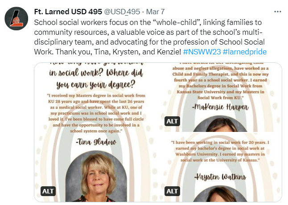Open the Ft. Larned USD 495 profile avatar
This screenshot has width=288, height=205.
tap(16, 19)
